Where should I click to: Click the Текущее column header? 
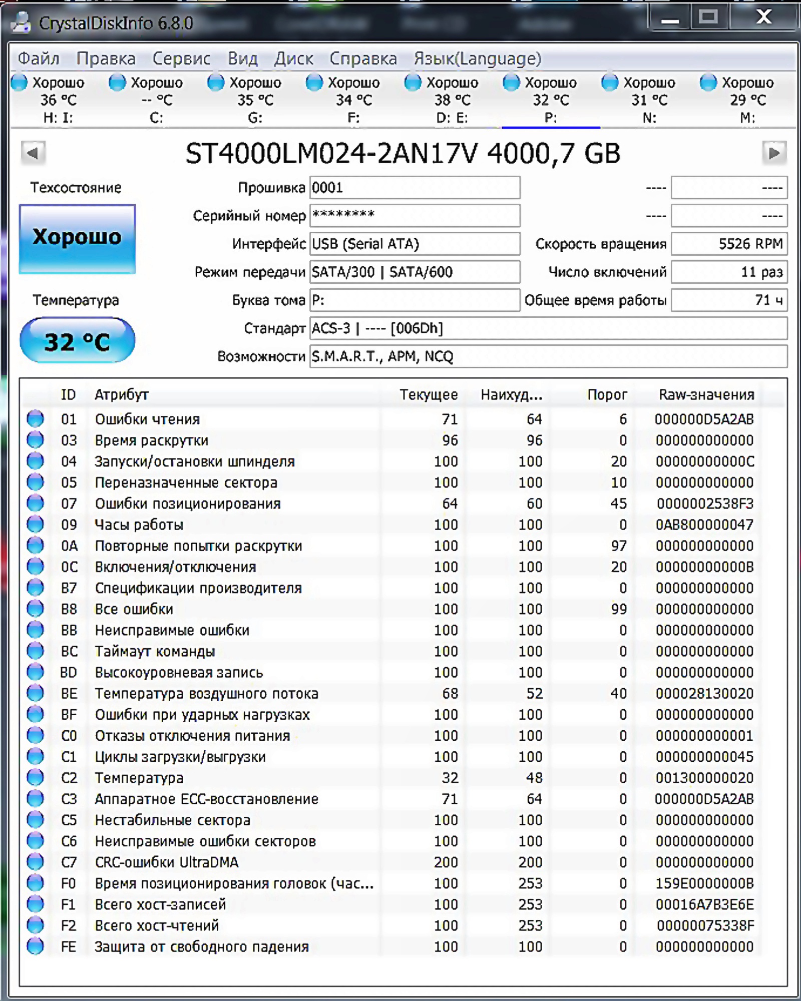[x=429, y=394]
